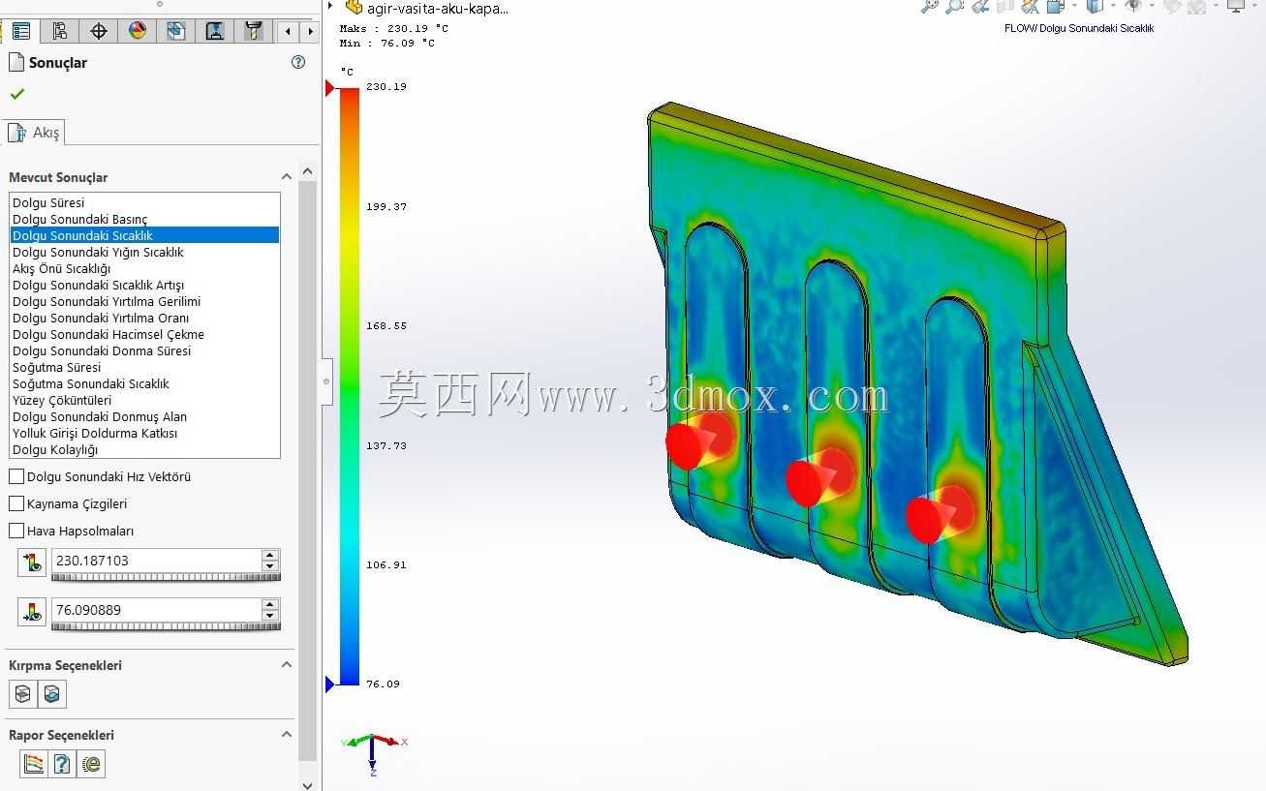
Task: Click the minimum value 76.090889 field
Action: pos(156,610)
